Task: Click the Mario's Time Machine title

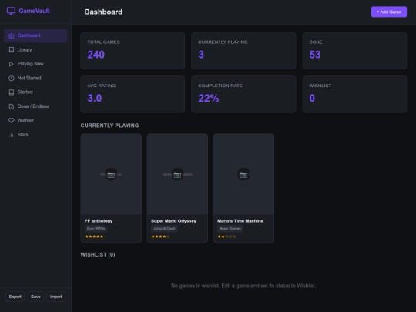Action: [x=240, y=221]
